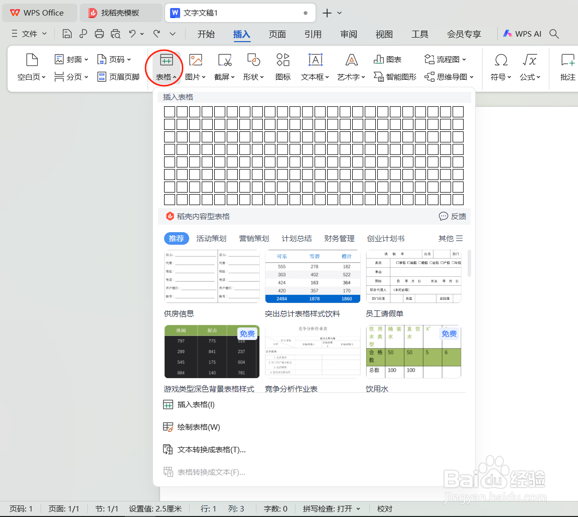The height and width of the screenshot is (517, 578).
Task: Expand the Undo history dropdown arrow
Action: [x=142, y=34]
